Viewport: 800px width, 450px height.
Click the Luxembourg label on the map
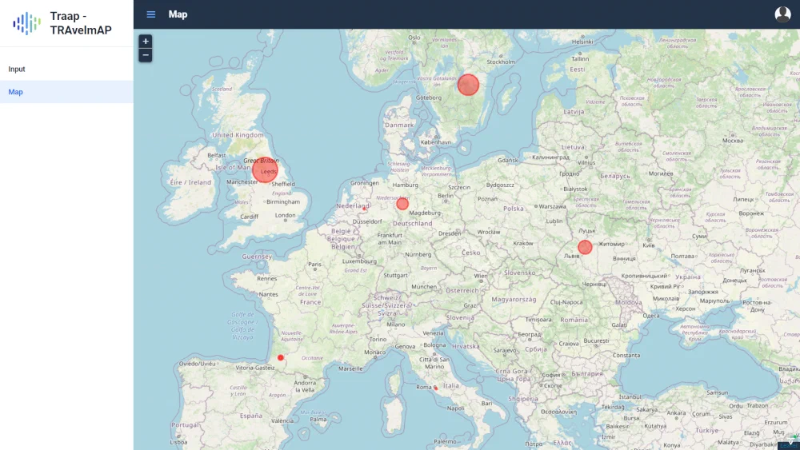coord(360,261)
